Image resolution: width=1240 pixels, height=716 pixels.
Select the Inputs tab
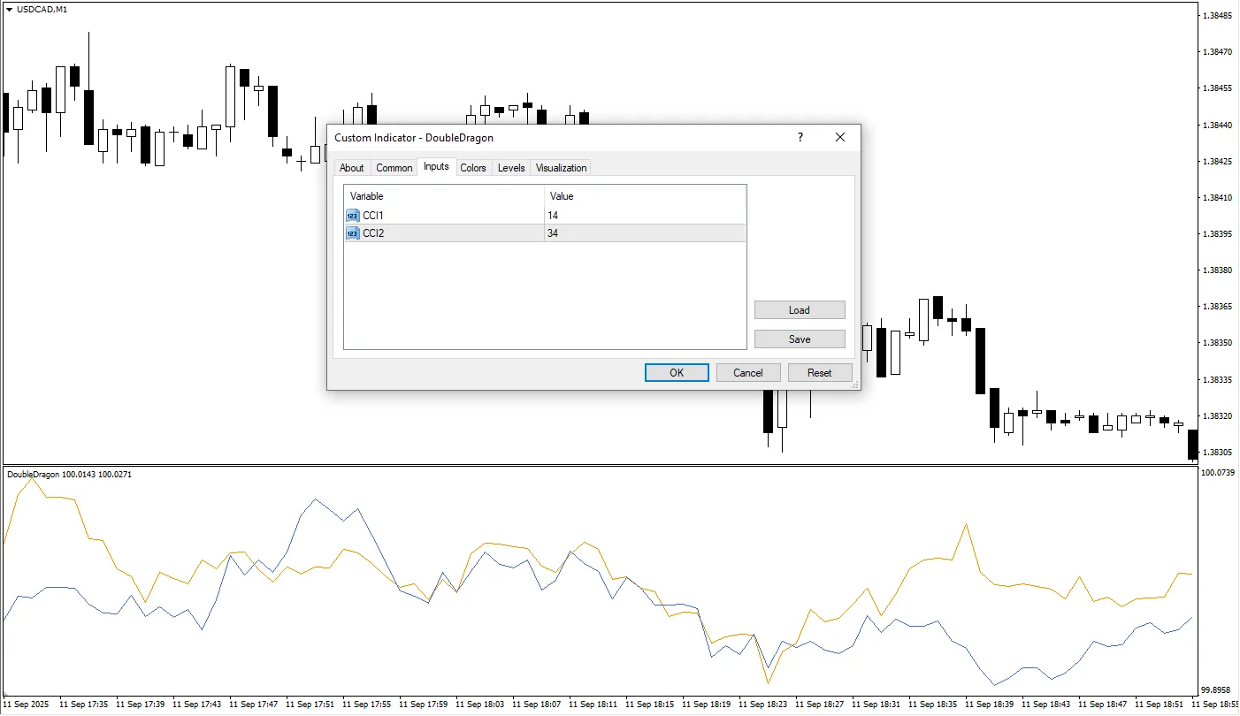tap(436, 166)
